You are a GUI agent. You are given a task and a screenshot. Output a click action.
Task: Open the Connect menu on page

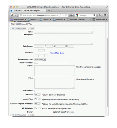(x=23, y=24)
